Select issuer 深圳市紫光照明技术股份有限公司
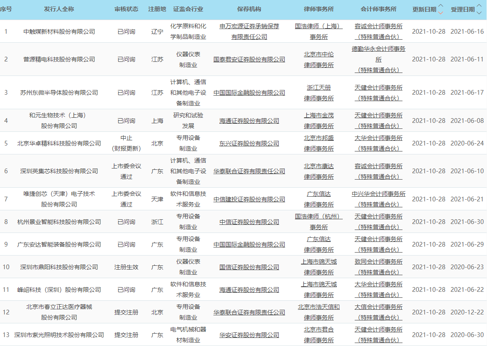This screenshot has height=346, width=487. click(59, 335)
